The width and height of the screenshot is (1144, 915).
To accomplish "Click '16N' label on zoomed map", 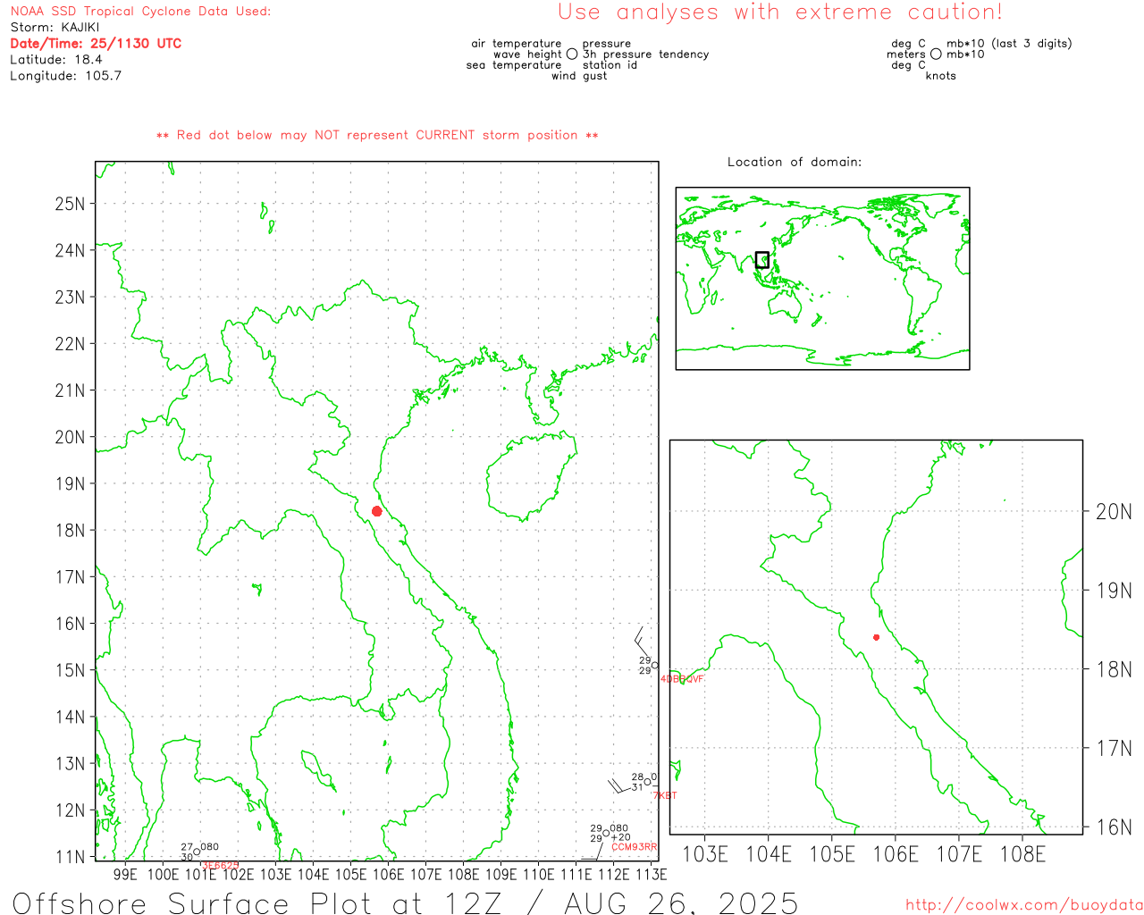I will click(1114, 827).
